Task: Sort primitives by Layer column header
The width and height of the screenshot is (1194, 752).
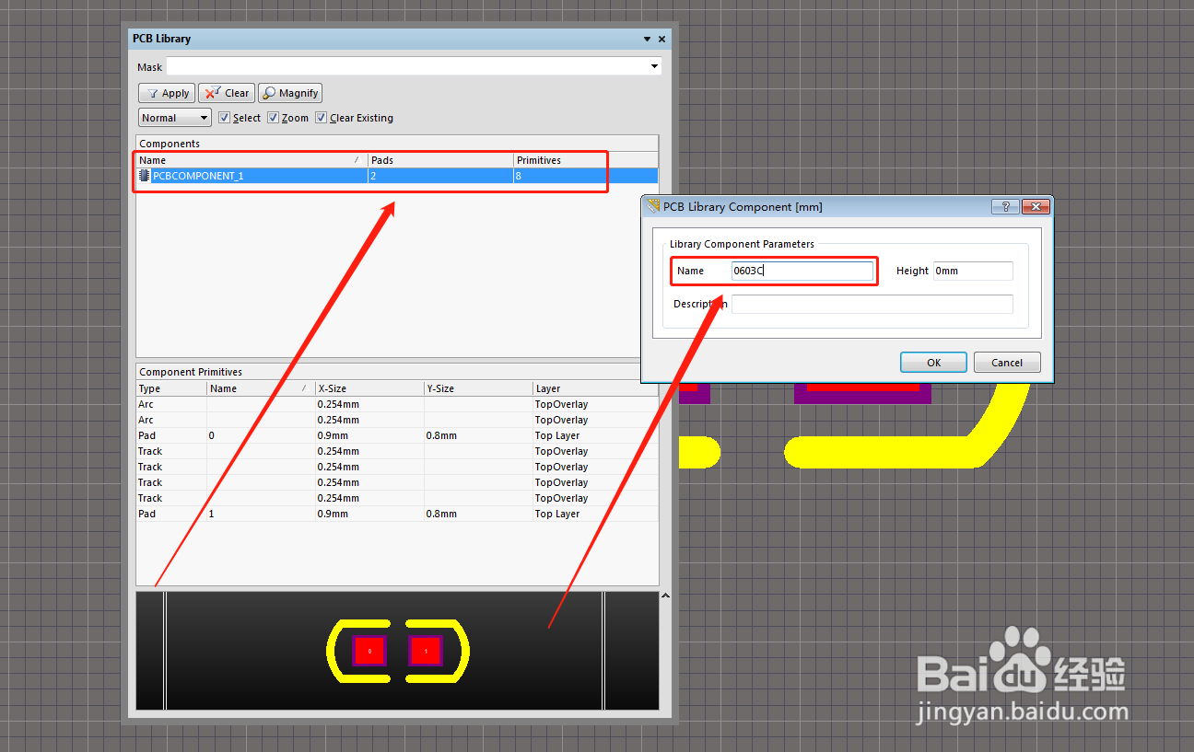Action: click(595, 388)
